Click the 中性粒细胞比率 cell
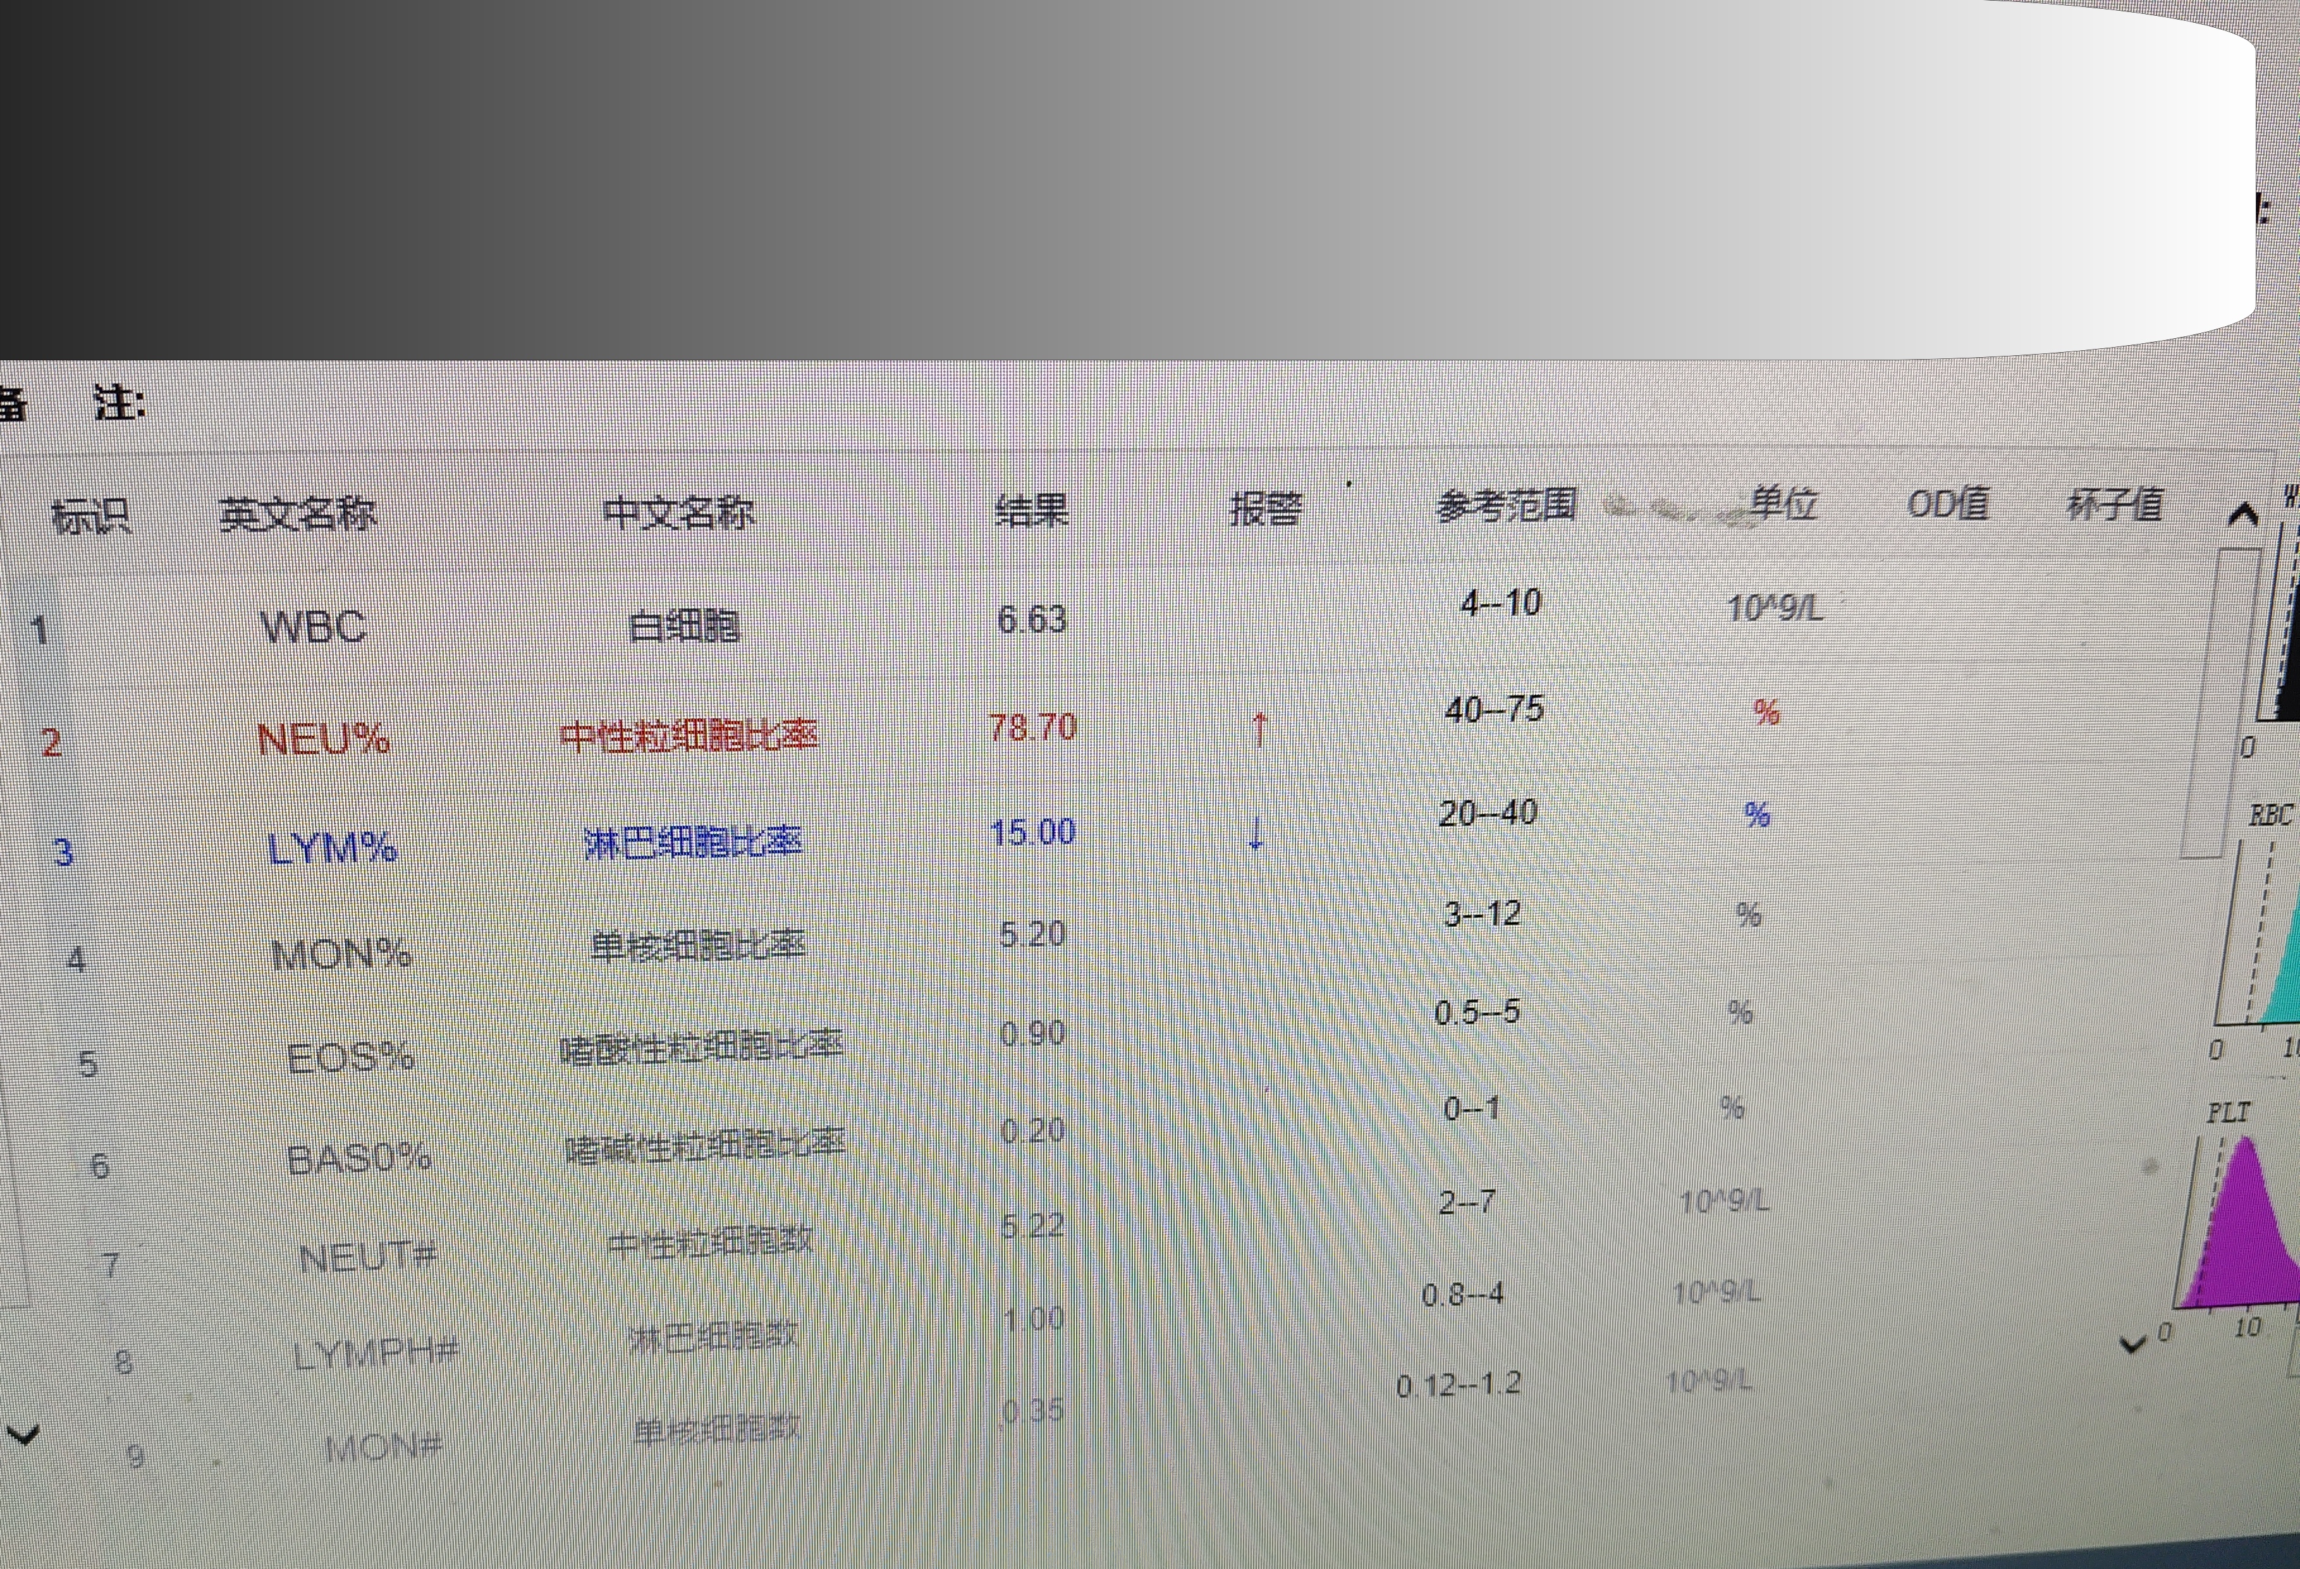Image resolution: width=2300 pixels, height=1569 pixels. [x=689, y=735]
